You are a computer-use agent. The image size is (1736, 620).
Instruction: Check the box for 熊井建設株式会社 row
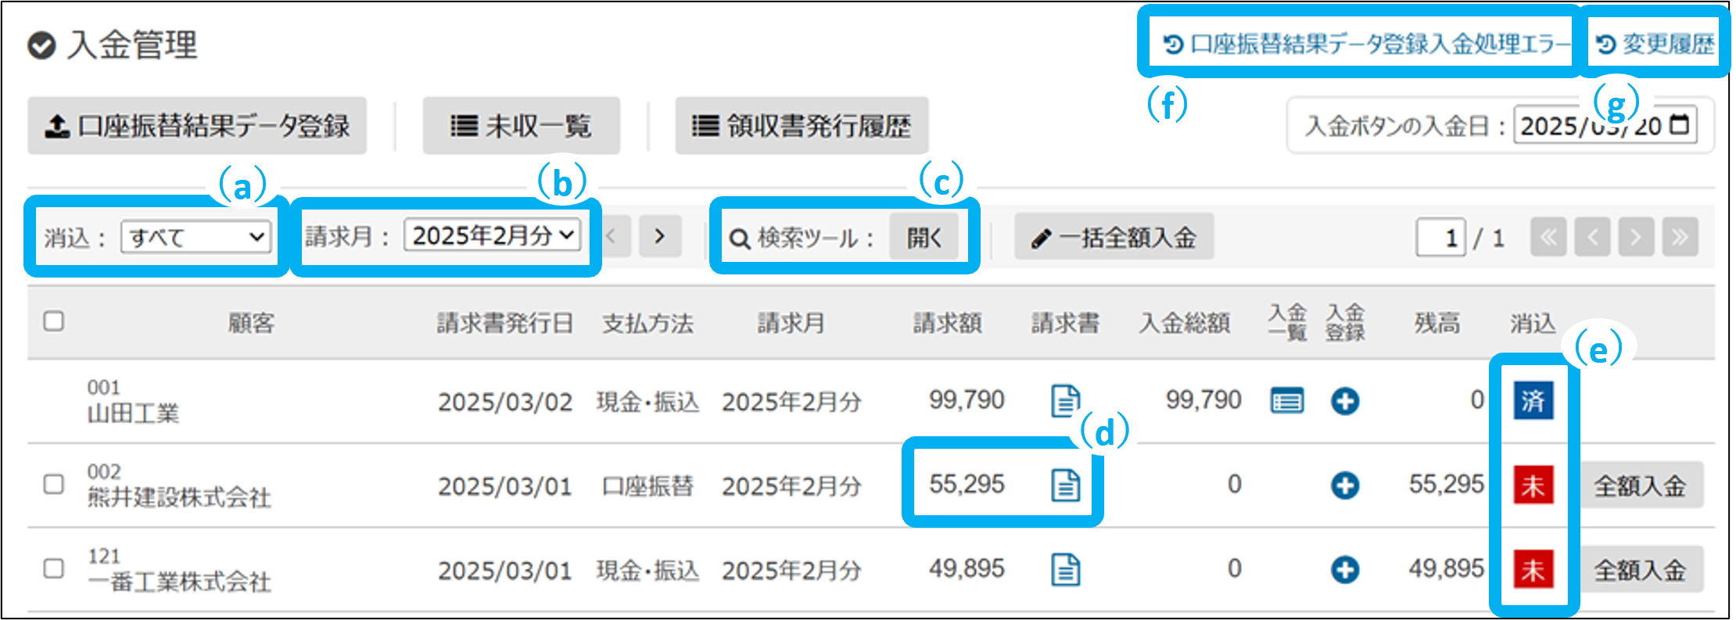pos(53,484)
